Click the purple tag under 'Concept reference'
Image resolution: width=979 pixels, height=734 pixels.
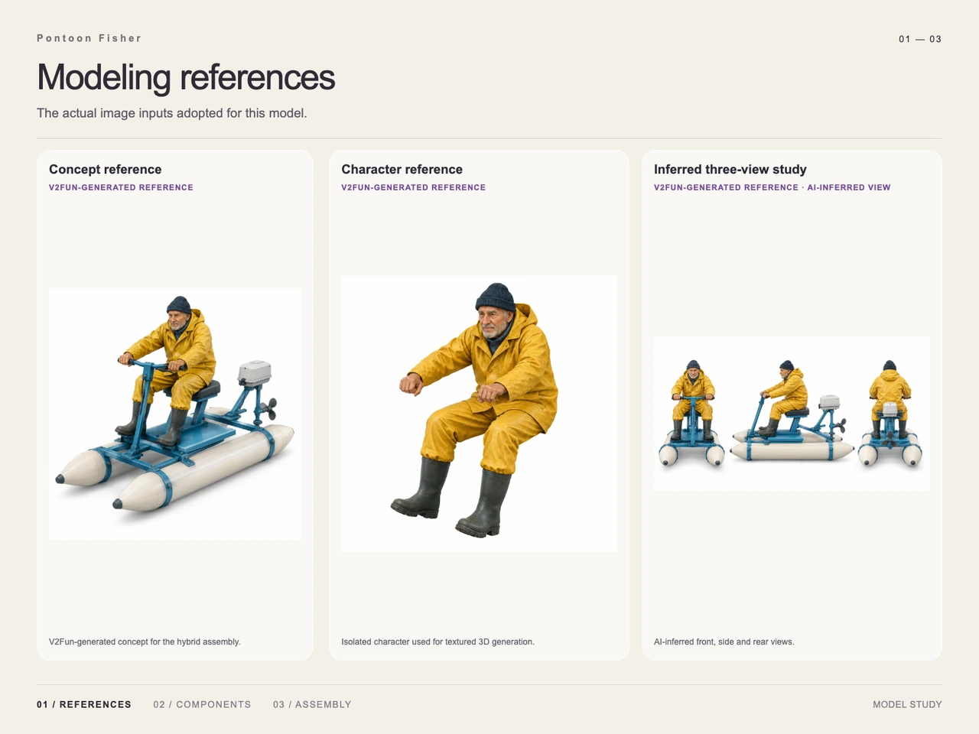[x=121, y=187]
